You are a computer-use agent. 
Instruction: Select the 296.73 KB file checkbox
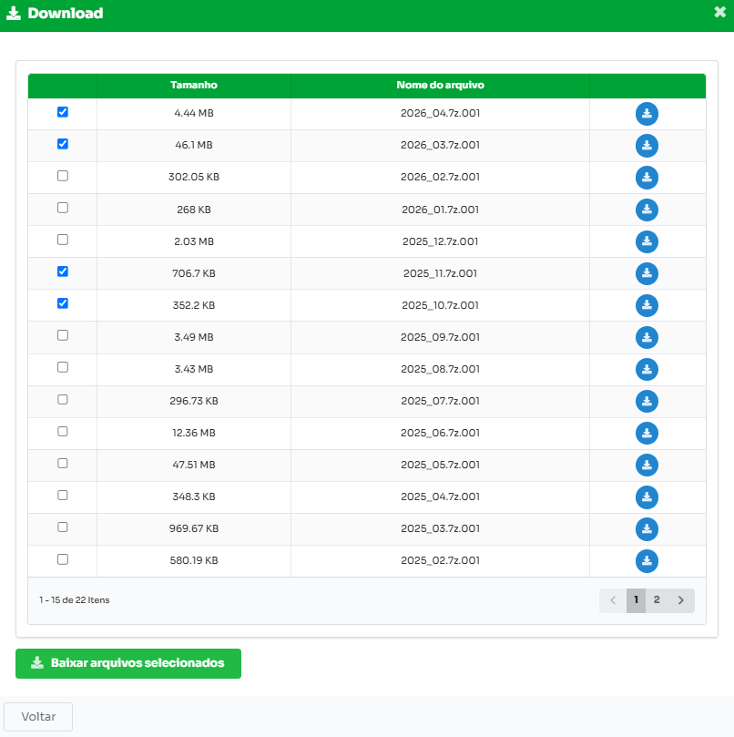[63, 400]
